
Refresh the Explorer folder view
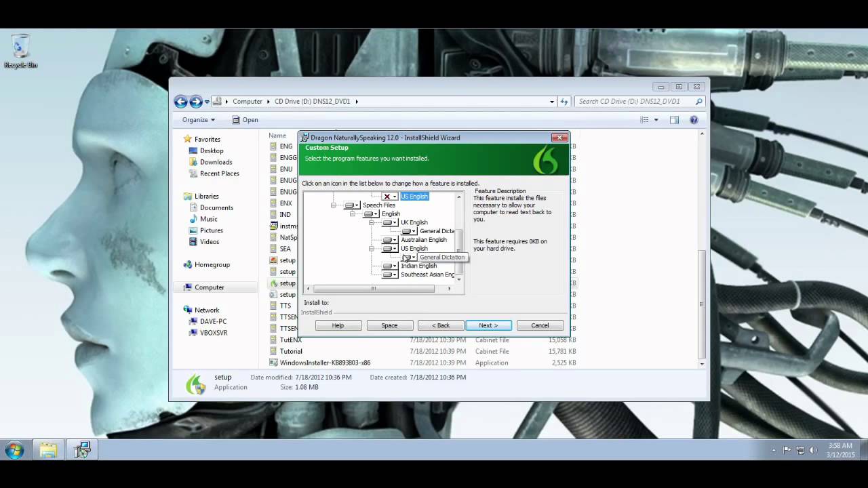[x=564, y=102]
